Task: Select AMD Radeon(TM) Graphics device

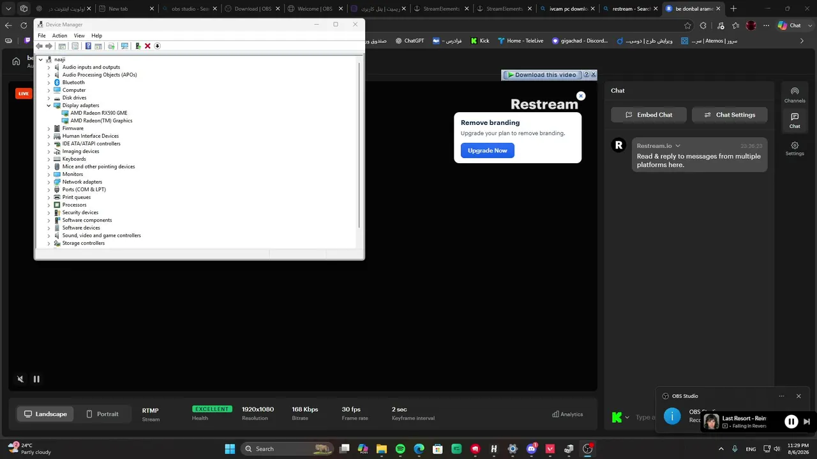Action: 97,120
